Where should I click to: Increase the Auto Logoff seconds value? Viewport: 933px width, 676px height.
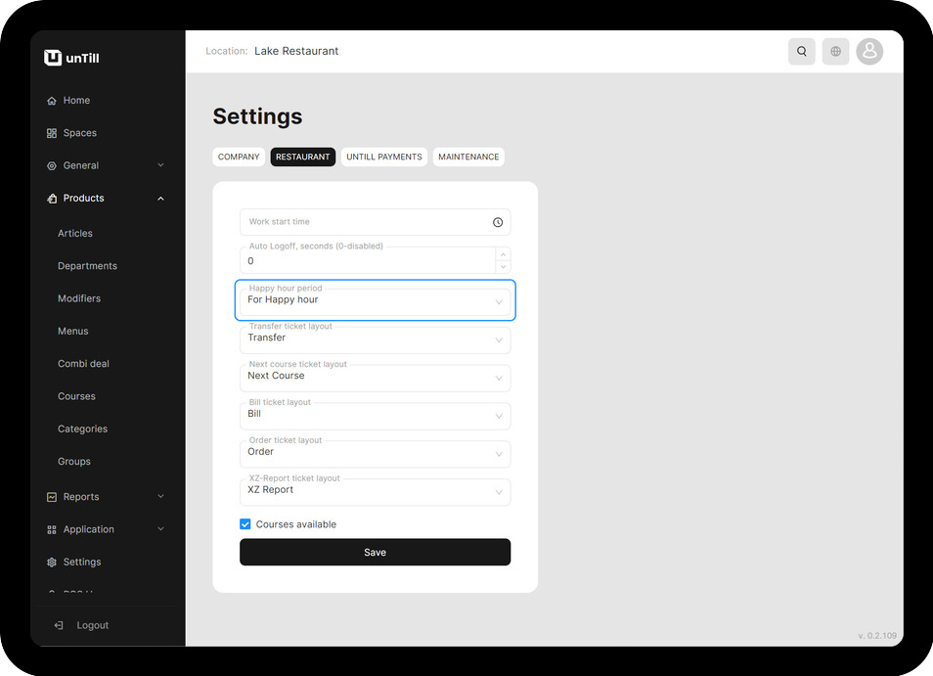tap(503, 254)
